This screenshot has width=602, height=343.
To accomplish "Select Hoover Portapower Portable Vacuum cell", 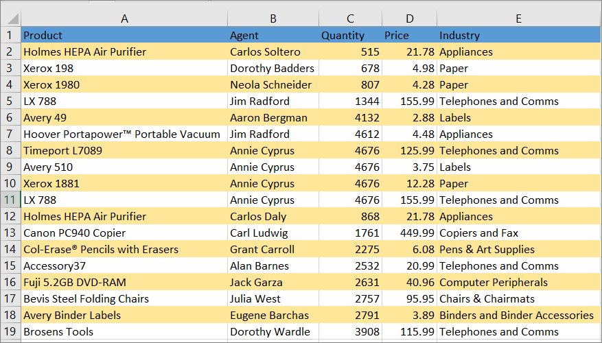I will click(124, 134).
